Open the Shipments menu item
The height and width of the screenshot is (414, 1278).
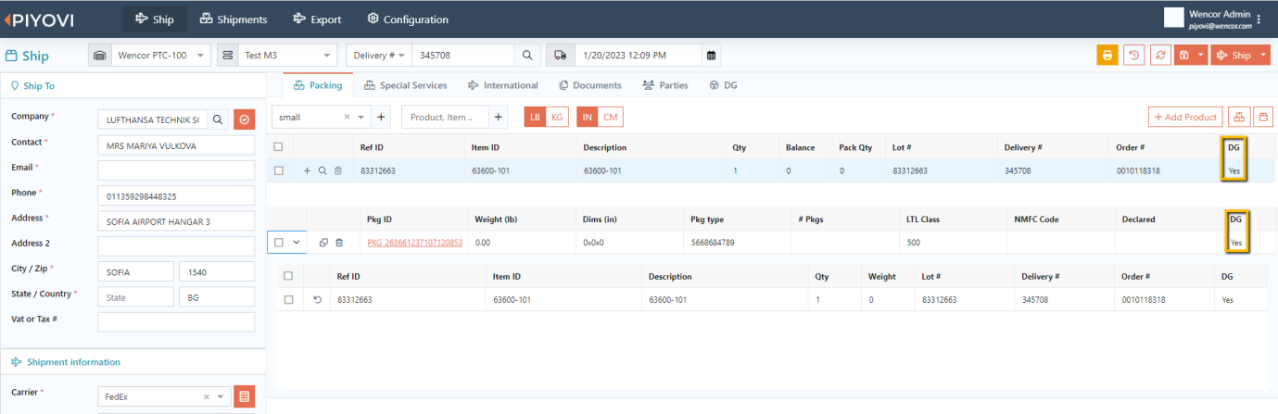tap(234, 19)
